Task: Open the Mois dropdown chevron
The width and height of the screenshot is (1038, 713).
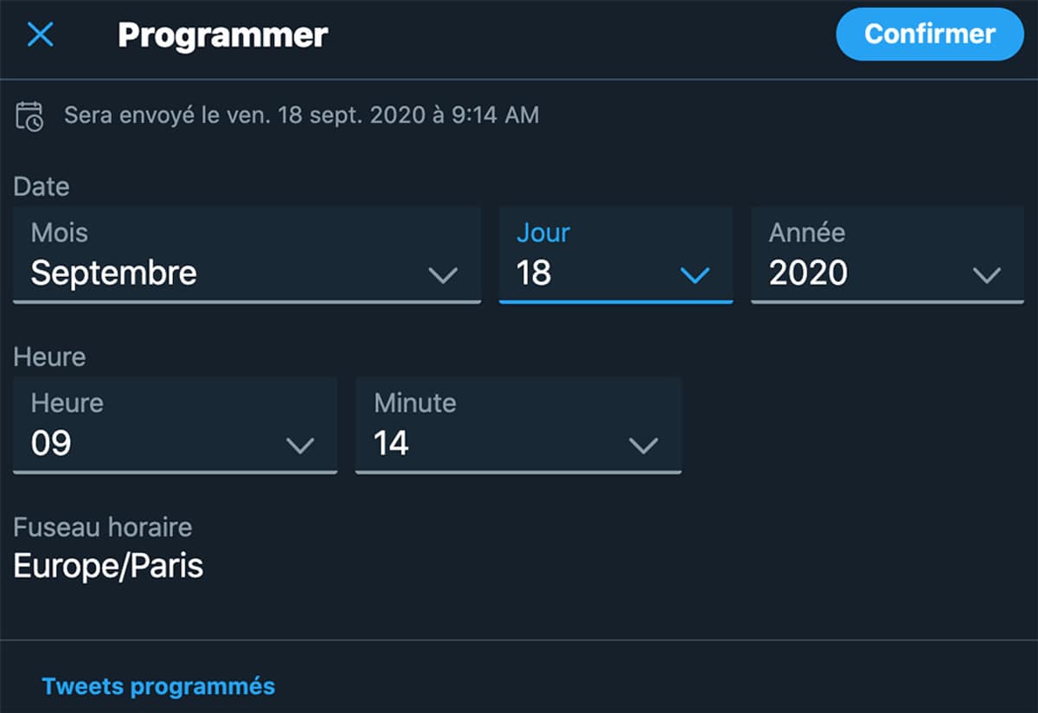Action: point(445,277)
